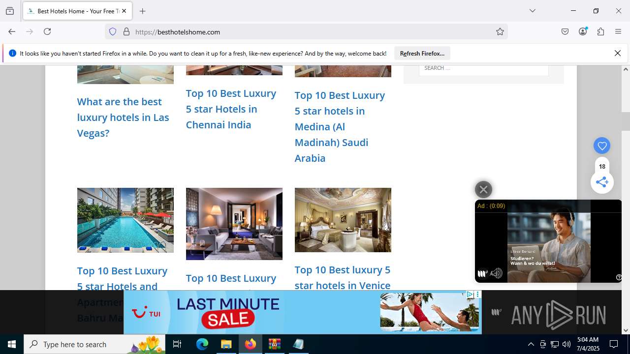Open volume control in system tray
This screenshot has width=630, height=354.
567,344
